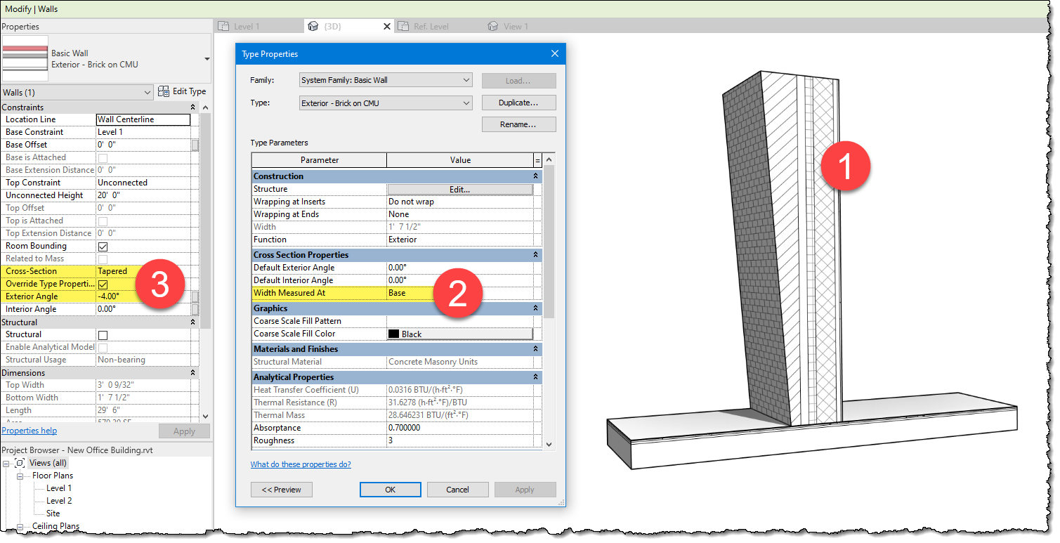Click the Exterior Angle -4.00° value
This screenshot has width=1060, height=543.
[x=143, y=296]
